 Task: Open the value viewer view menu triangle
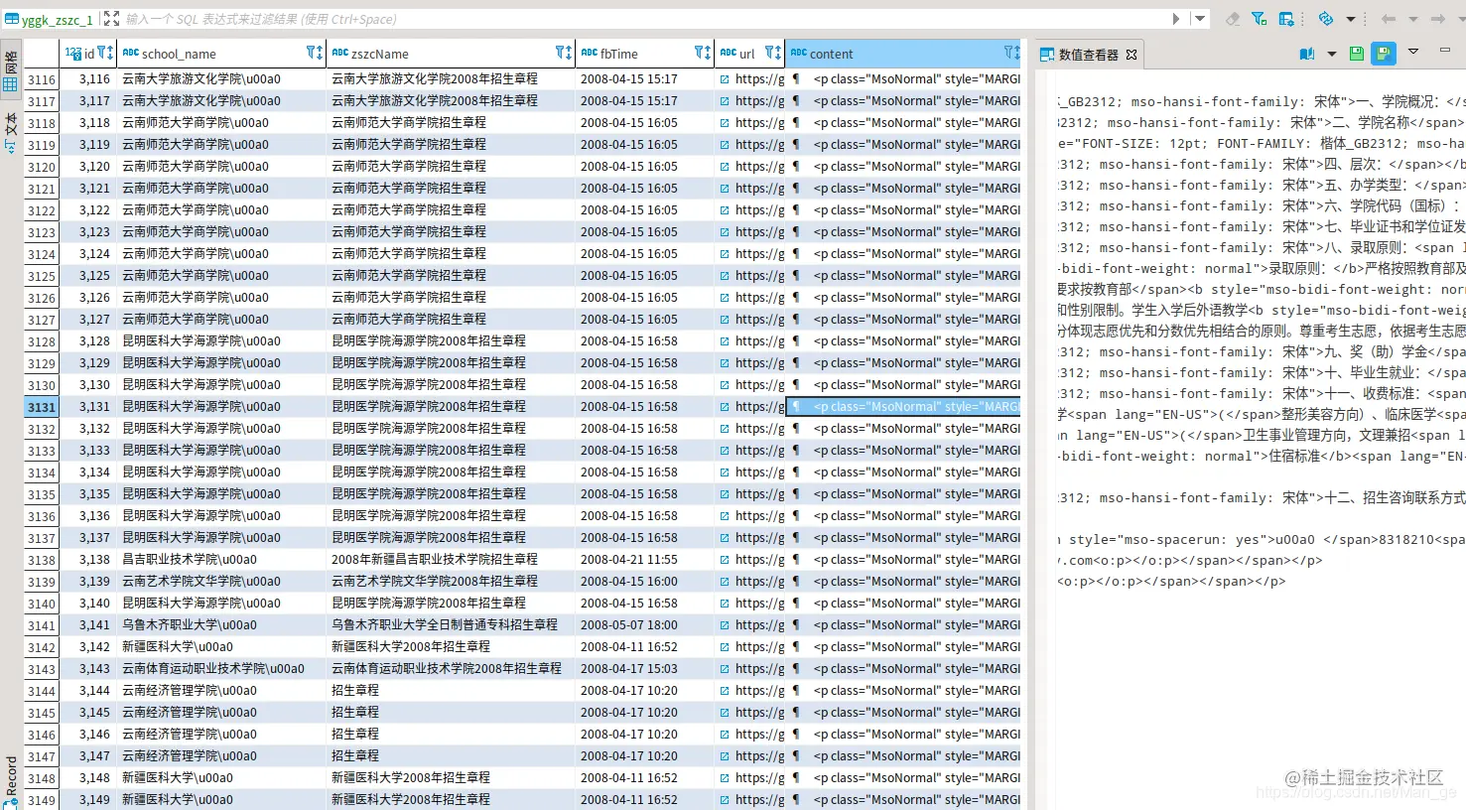tap(1413, 51)
